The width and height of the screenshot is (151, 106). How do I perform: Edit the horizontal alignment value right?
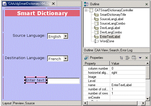tap(128, 73)
